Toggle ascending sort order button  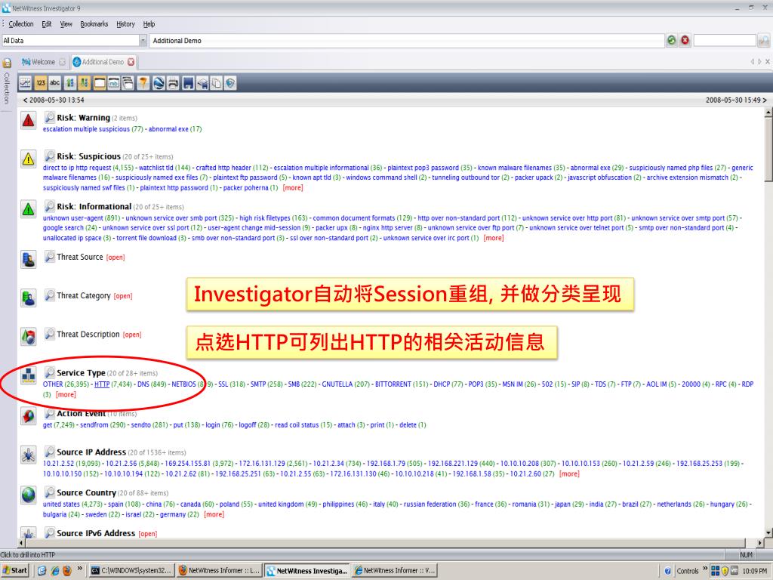[70, 83]
